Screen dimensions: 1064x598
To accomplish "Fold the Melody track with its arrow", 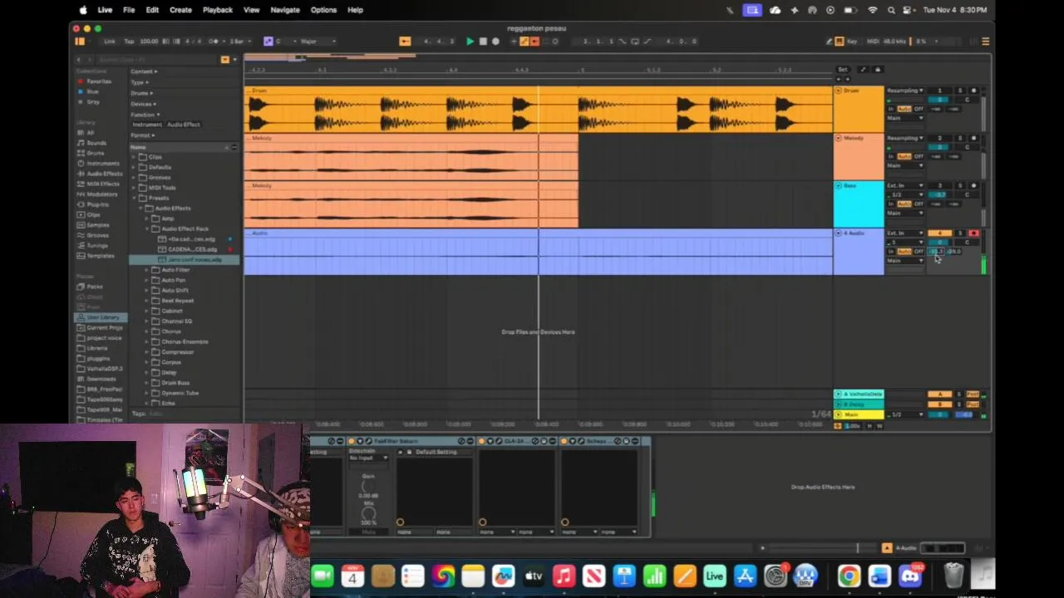I will (838, 138).
